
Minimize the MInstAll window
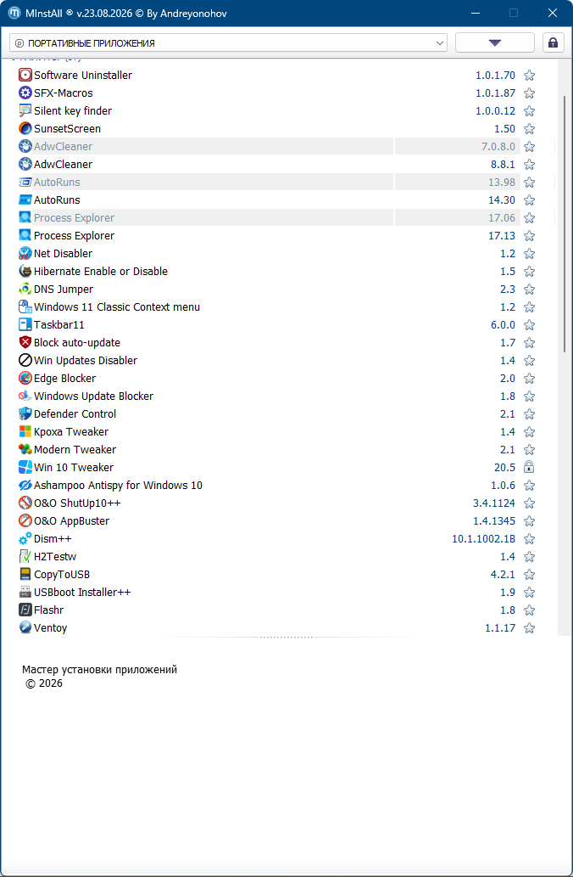tap(476, 13)
